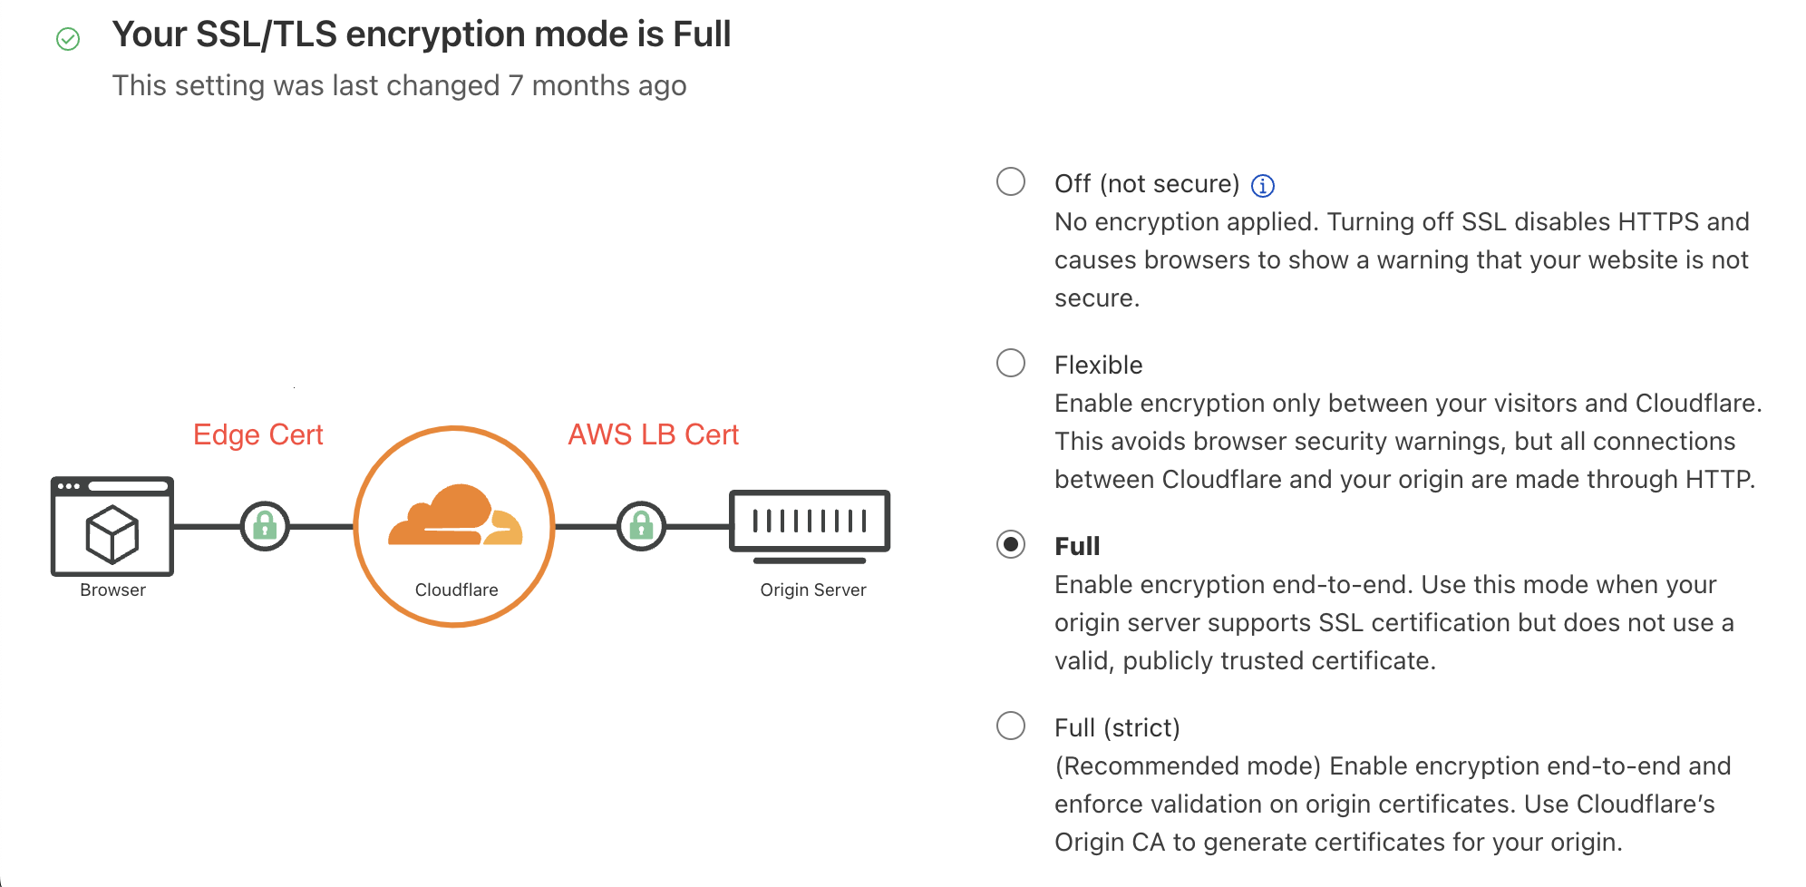Click the bold Full option label
The image size is (1806, 887).
[1077, 547]
